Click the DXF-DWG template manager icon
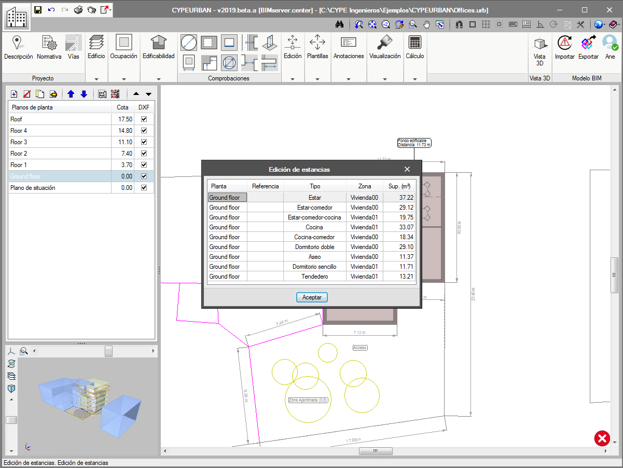The width and height of the screenshot is (623, 468). (x=102, y=94)
